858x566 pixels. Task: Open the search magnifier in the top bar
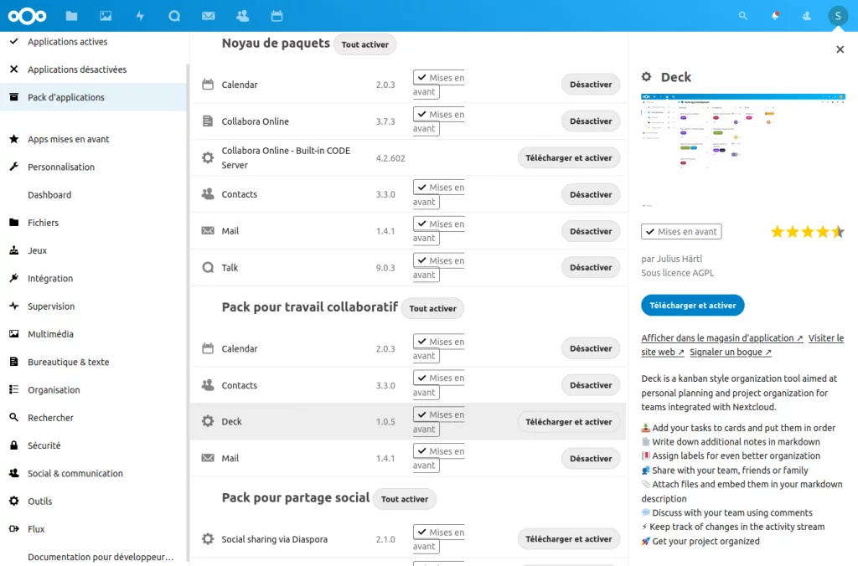pos(742,16)
